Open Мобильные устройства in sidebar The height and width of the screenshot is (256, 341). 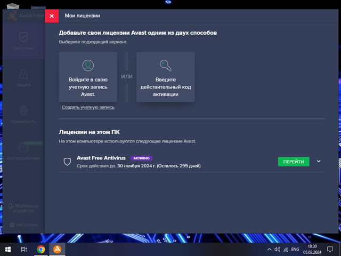click(x=23, y=209)
